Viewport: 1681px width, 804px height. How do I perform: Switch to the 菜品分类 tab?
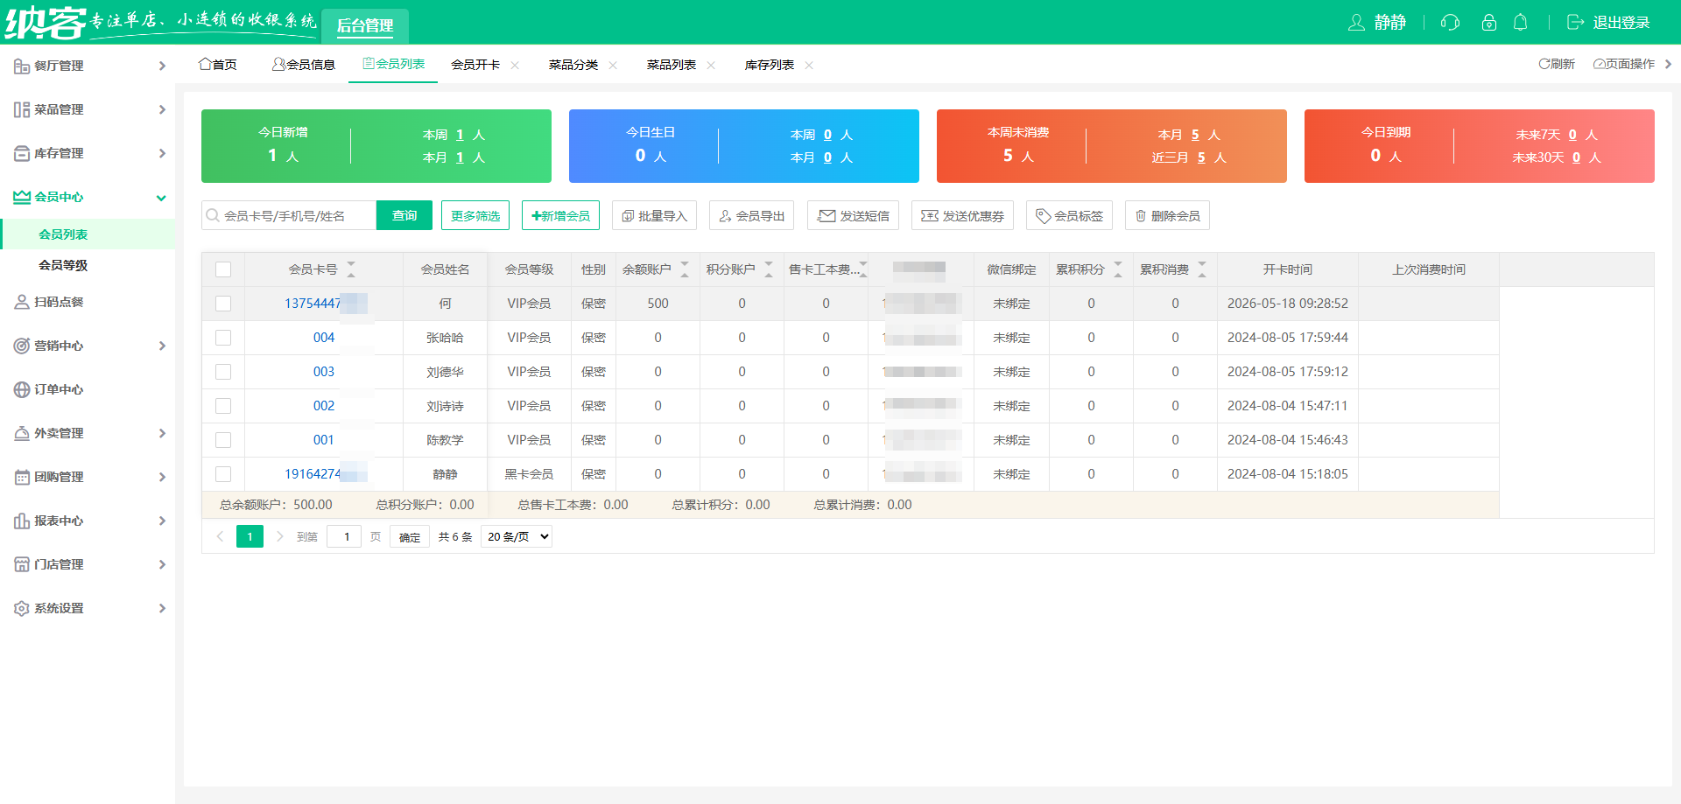(573, 65)
